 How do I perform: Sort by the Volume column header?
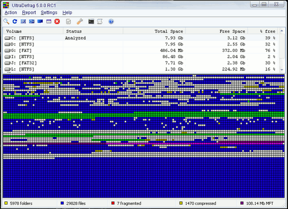coord(33,31)
